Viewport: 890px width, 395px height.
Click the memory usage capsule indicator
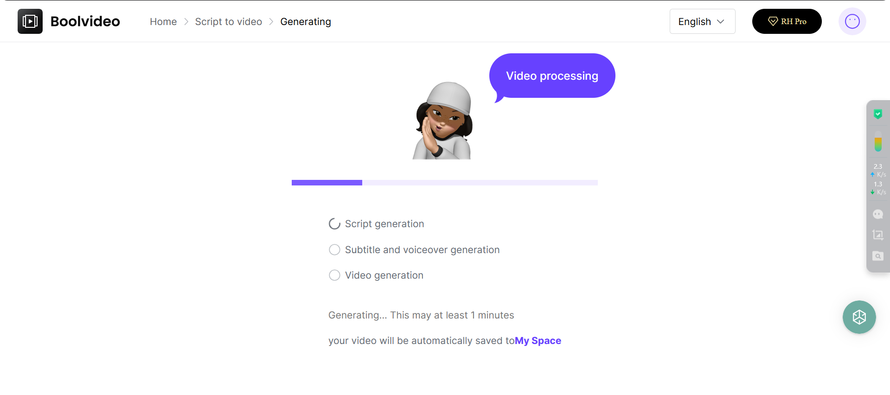tap(877, 141)
